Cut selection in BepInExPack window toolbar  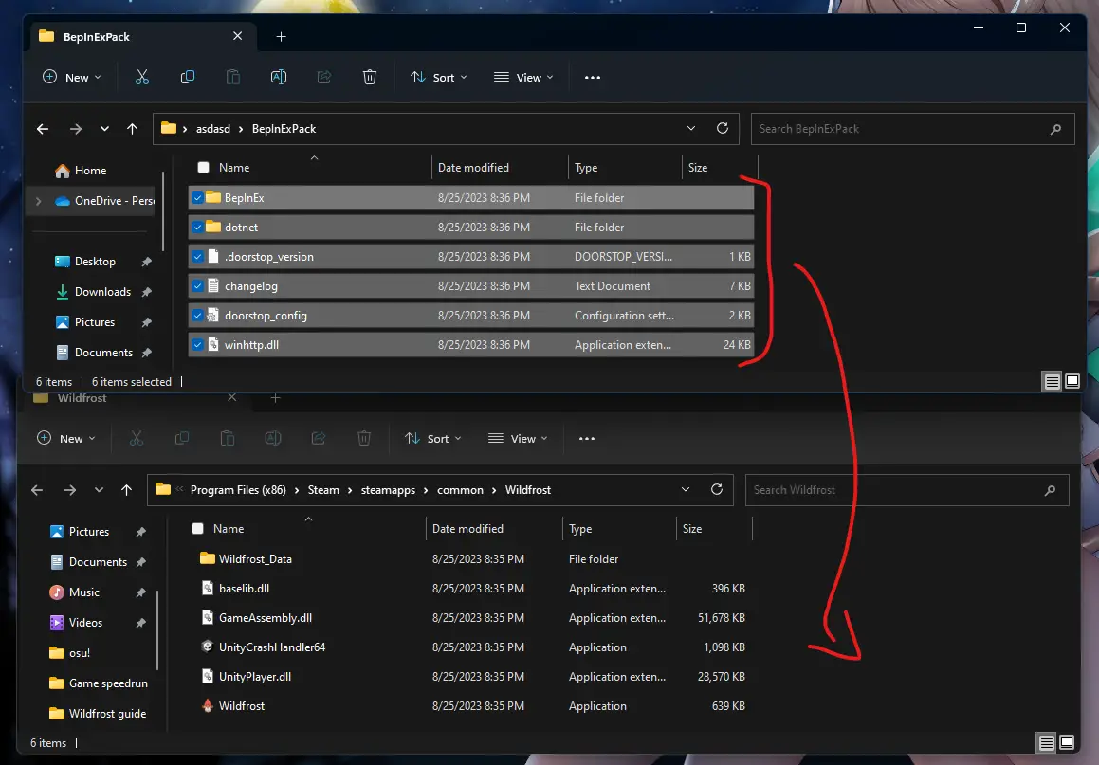[x=142, y=77]
